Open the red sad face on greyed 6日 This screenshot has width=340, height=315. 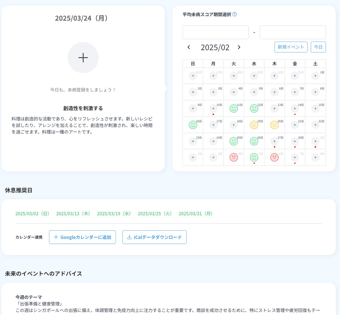(x=275, y=157)
